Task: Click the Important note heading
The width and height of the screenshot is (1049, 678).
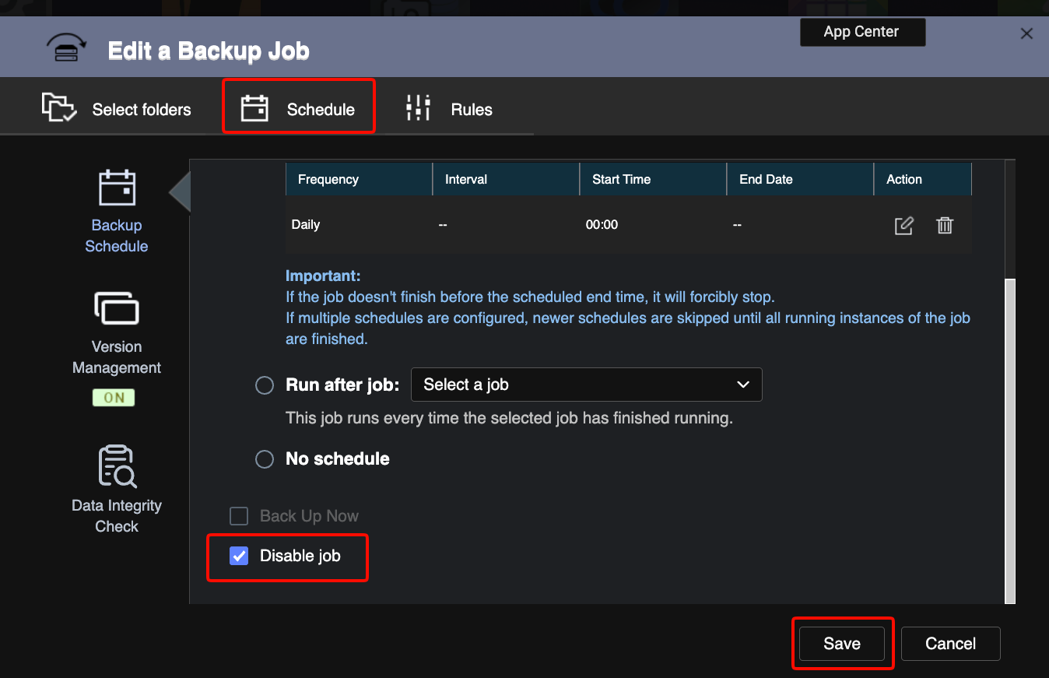Action: pos(323,276)
